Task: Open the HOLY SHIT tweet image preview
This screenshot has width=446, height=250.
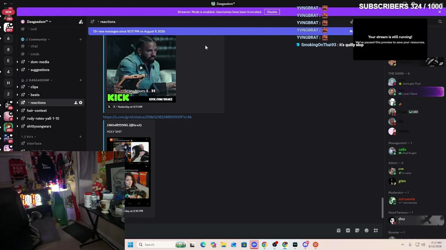Action: [x=129, y=172]
